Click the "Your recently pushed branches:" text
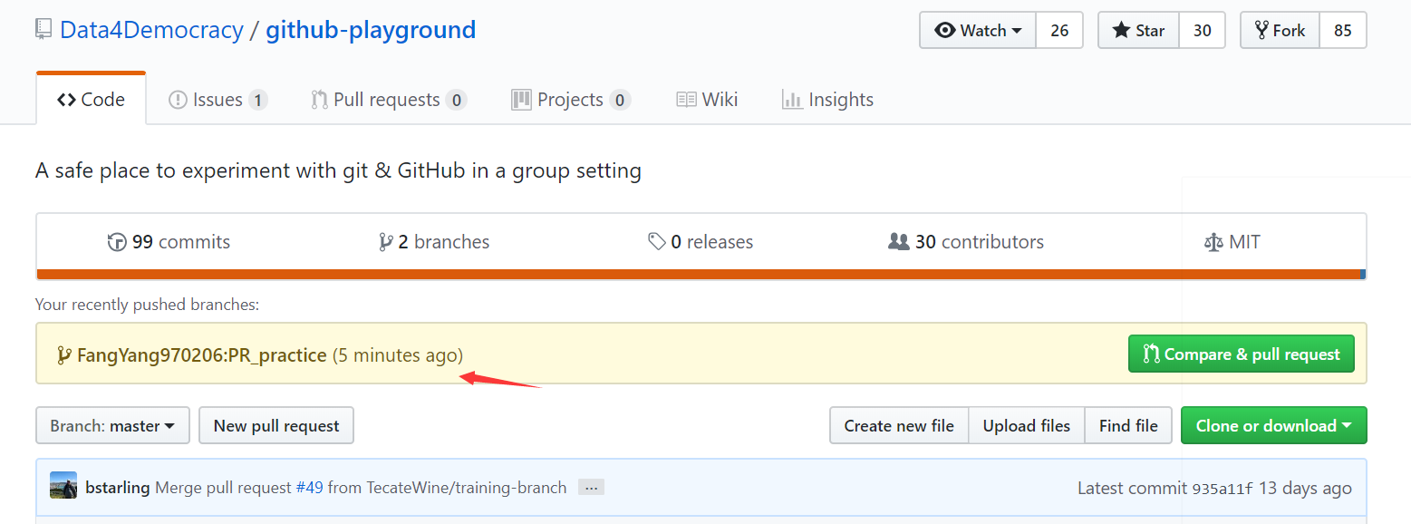The image size is (1411, 524). pyautogui.click(x=148, y=305)
